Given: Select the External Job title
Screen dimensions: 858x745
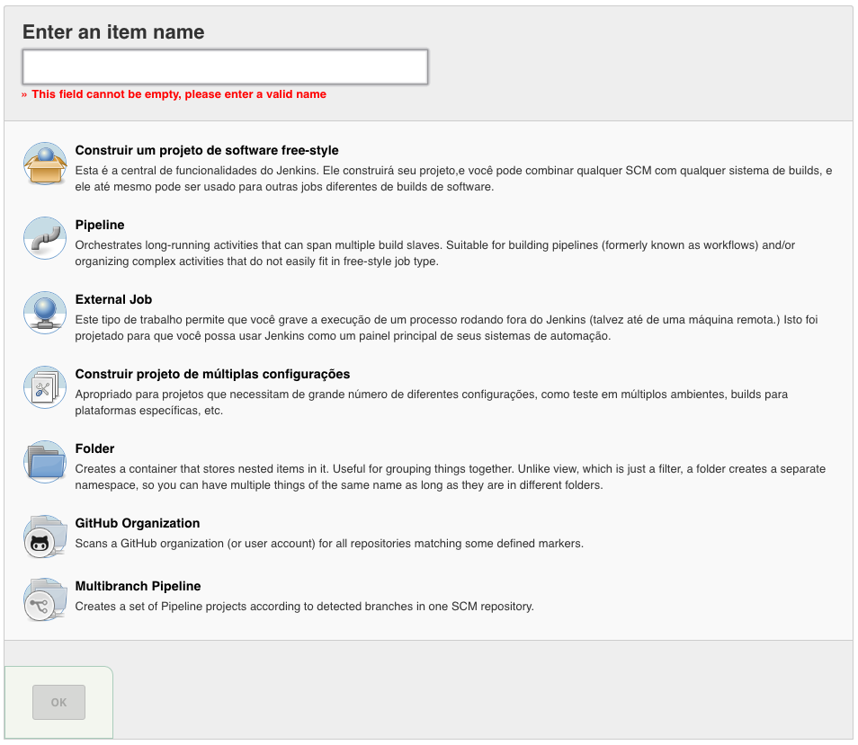Looking at the screenshot, I should pyautogui.click(x=113, y=299).
